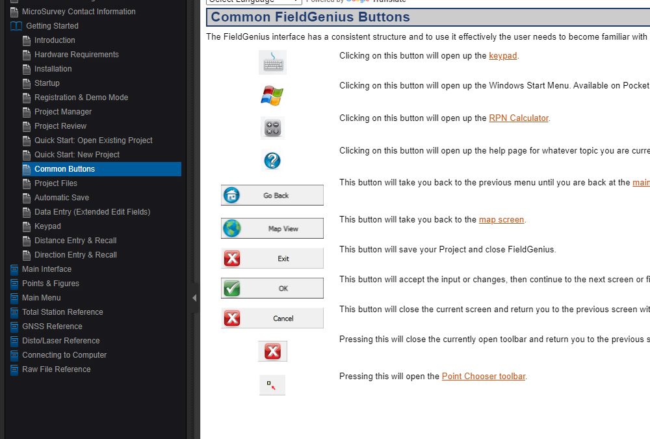The height and width of the screenshot is (439, 650).
Task: Expand the Main Interface book section
Action: pos(46,269)
